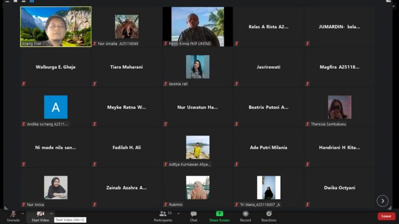The image size is (399, 224).
Task: Open the Reactions menu
Action: click(x=269, y=216)
